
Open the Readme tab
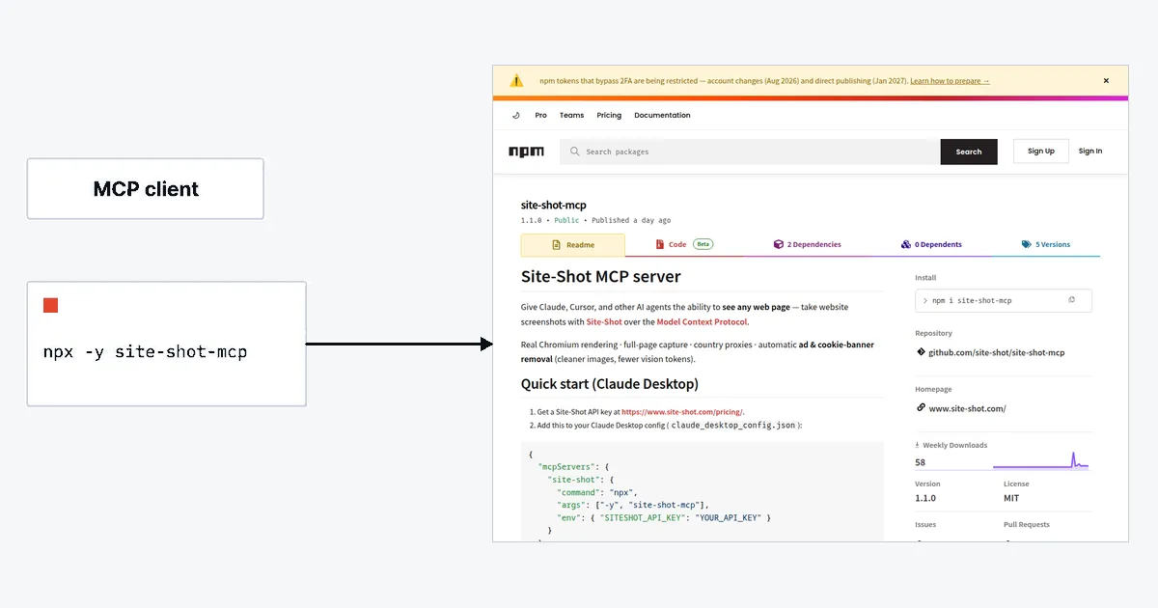(x=573, y=245)
